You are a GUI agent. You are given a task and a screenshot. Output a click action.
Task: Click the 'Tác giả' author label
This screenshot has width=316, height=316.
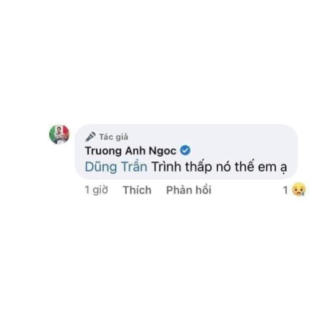(114, 137)
